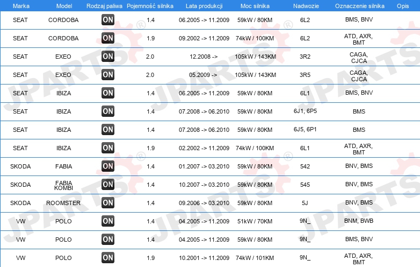This screenshot has width=420, height=267.
Task: Click the ON icon in the Ibiza 6J5, 6P1 row
Action: pyautogui.click(x=108, y=129)
